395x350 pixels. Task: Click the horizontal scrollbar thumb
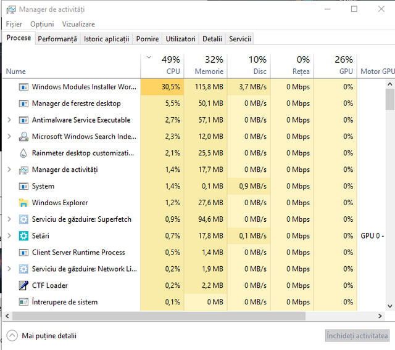pos(159,316)
